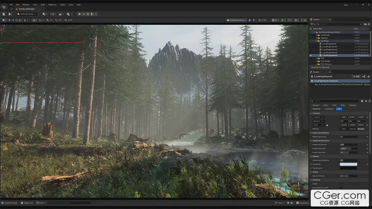This screenshot has height=209, width=372.
Task: Click the Fog Albedo color swatch
Action: pyautogui.click(x=348, y=164)
